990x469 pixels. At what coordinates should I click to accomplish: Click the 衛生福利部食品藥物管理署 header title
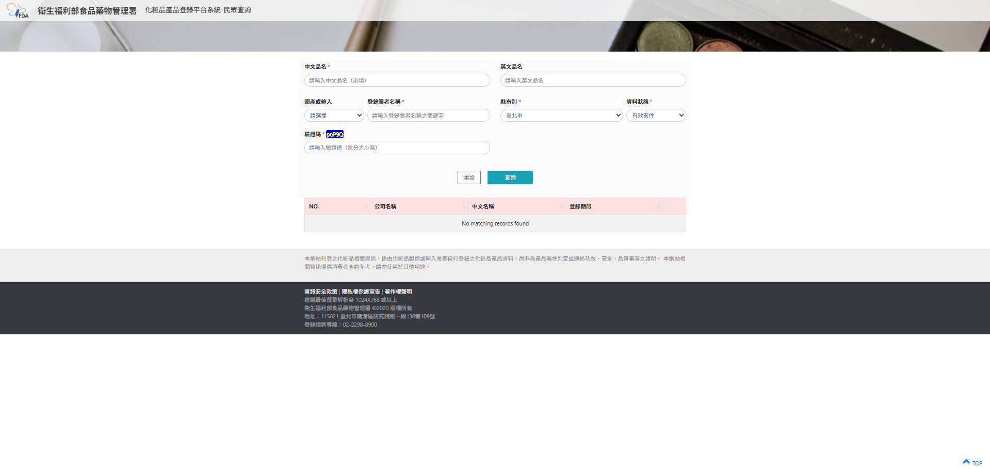coord(87,11)
